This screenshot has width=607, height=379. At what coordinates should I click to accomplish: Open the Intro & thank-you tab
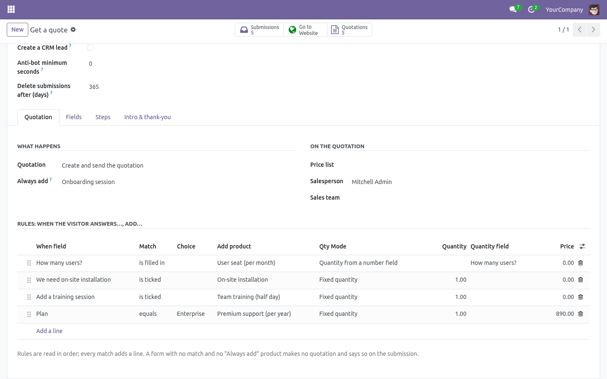click(x=148, y=117)
